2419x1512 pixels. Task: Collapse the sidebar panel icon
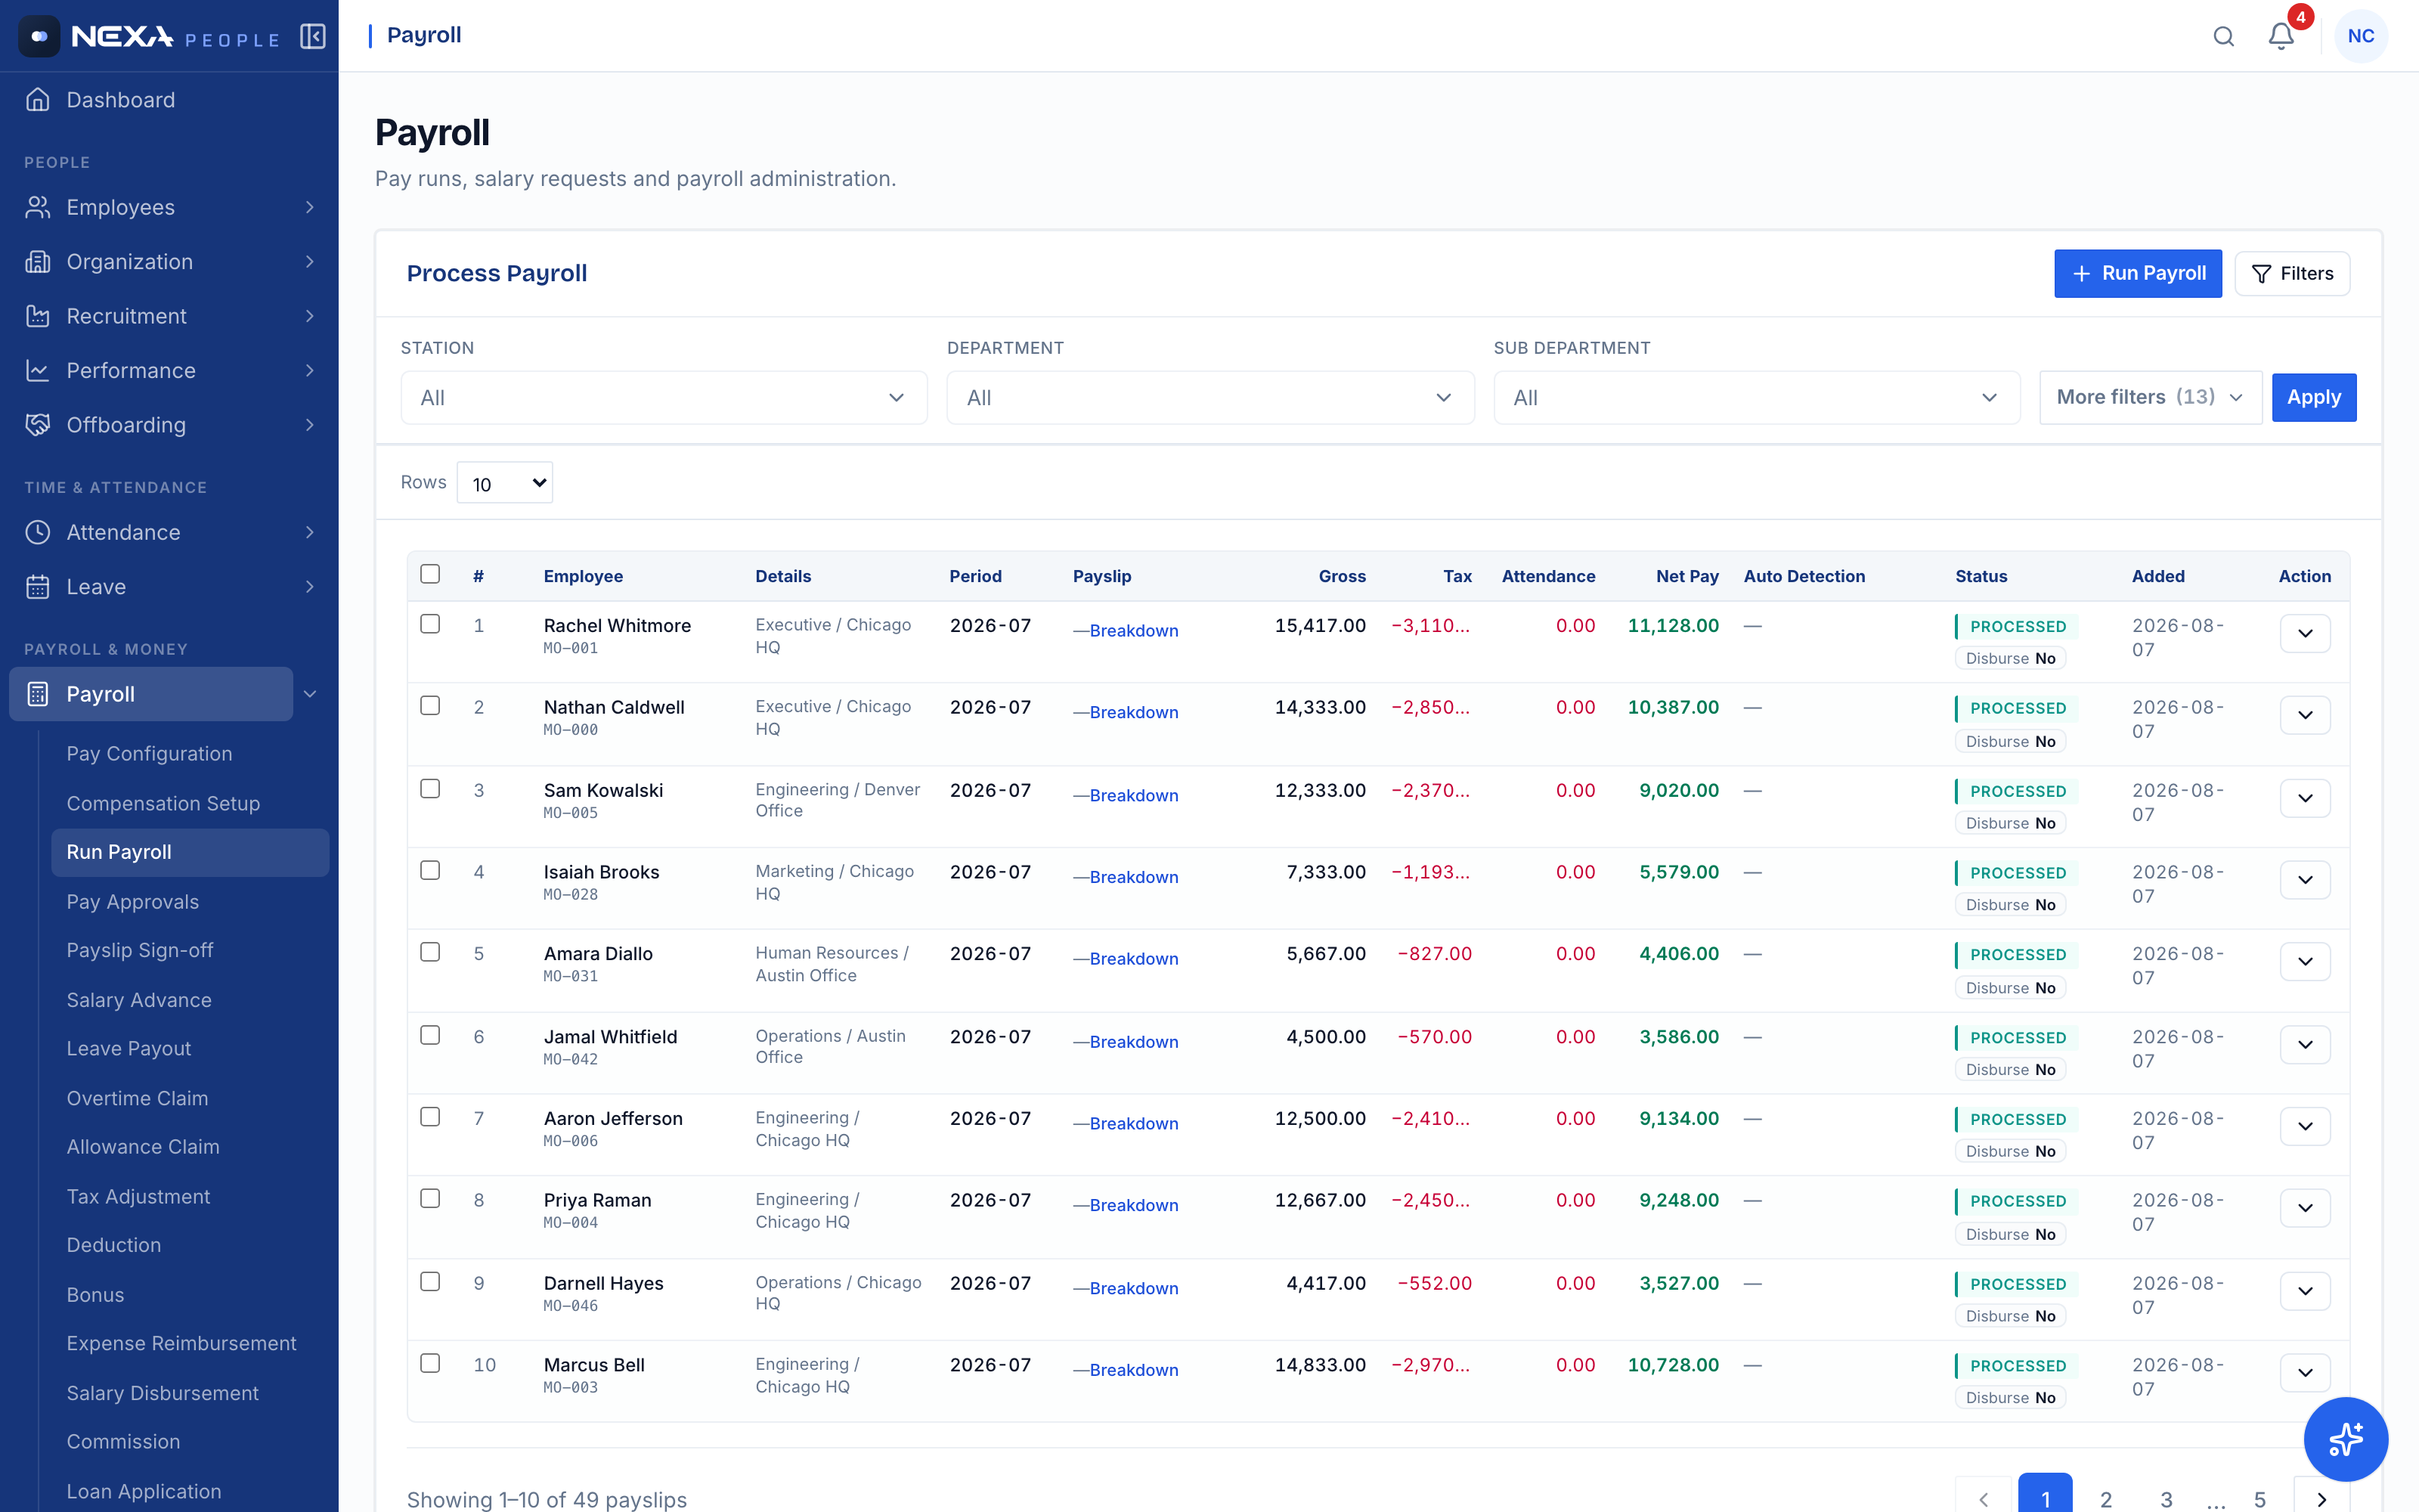[x=313, y=37]
